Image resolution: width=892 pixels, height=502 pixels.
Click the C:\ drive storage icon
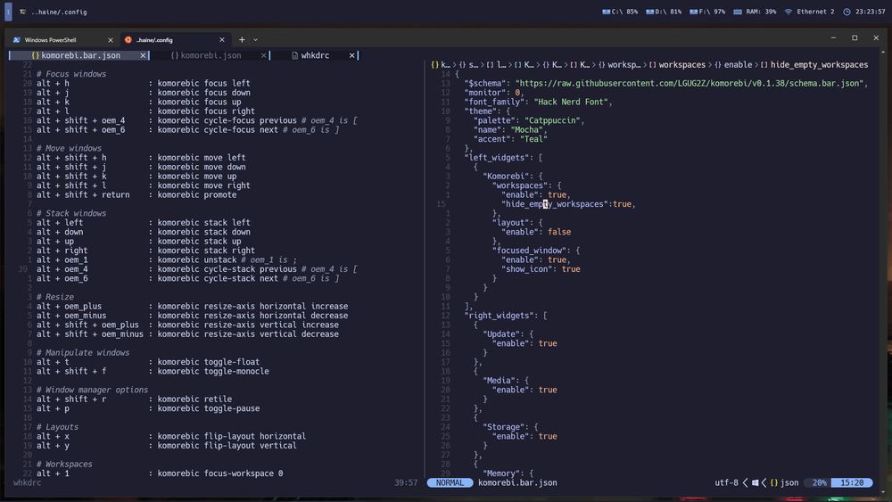coord(606,12)
